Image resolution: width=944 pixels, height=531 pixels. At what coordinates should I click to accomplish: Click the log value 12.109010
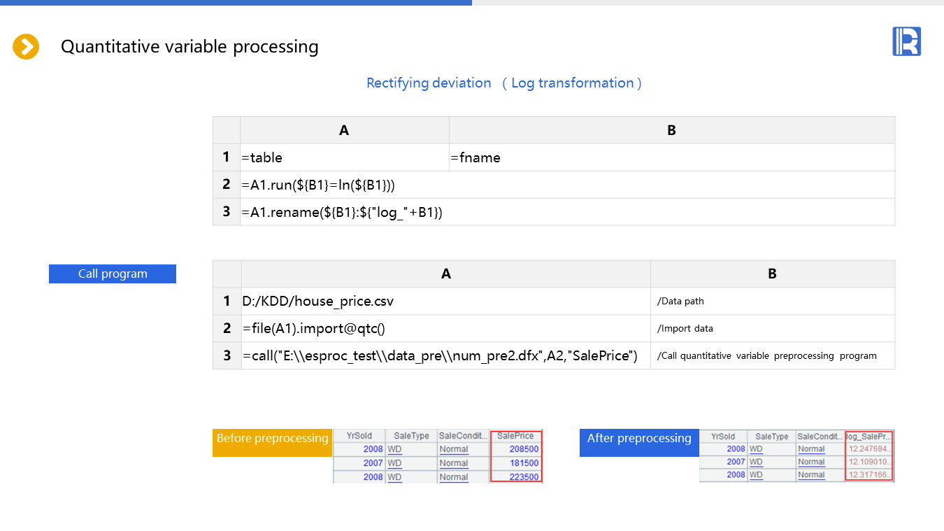tap(869, 462)
